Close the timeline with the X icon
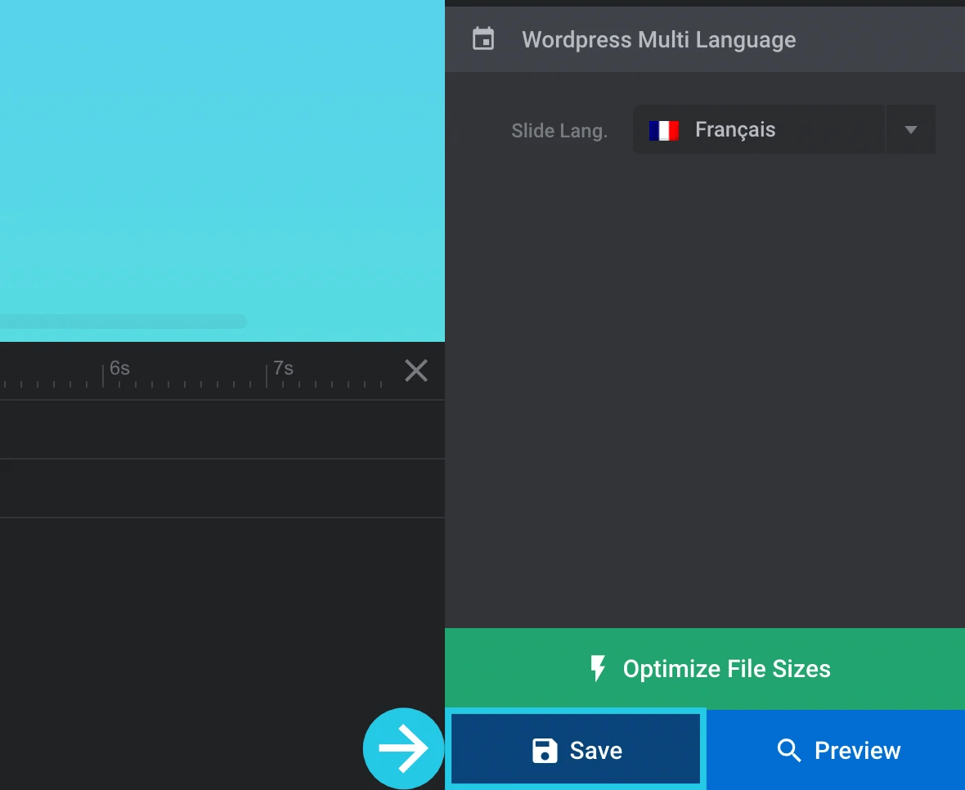 [416, 370]
